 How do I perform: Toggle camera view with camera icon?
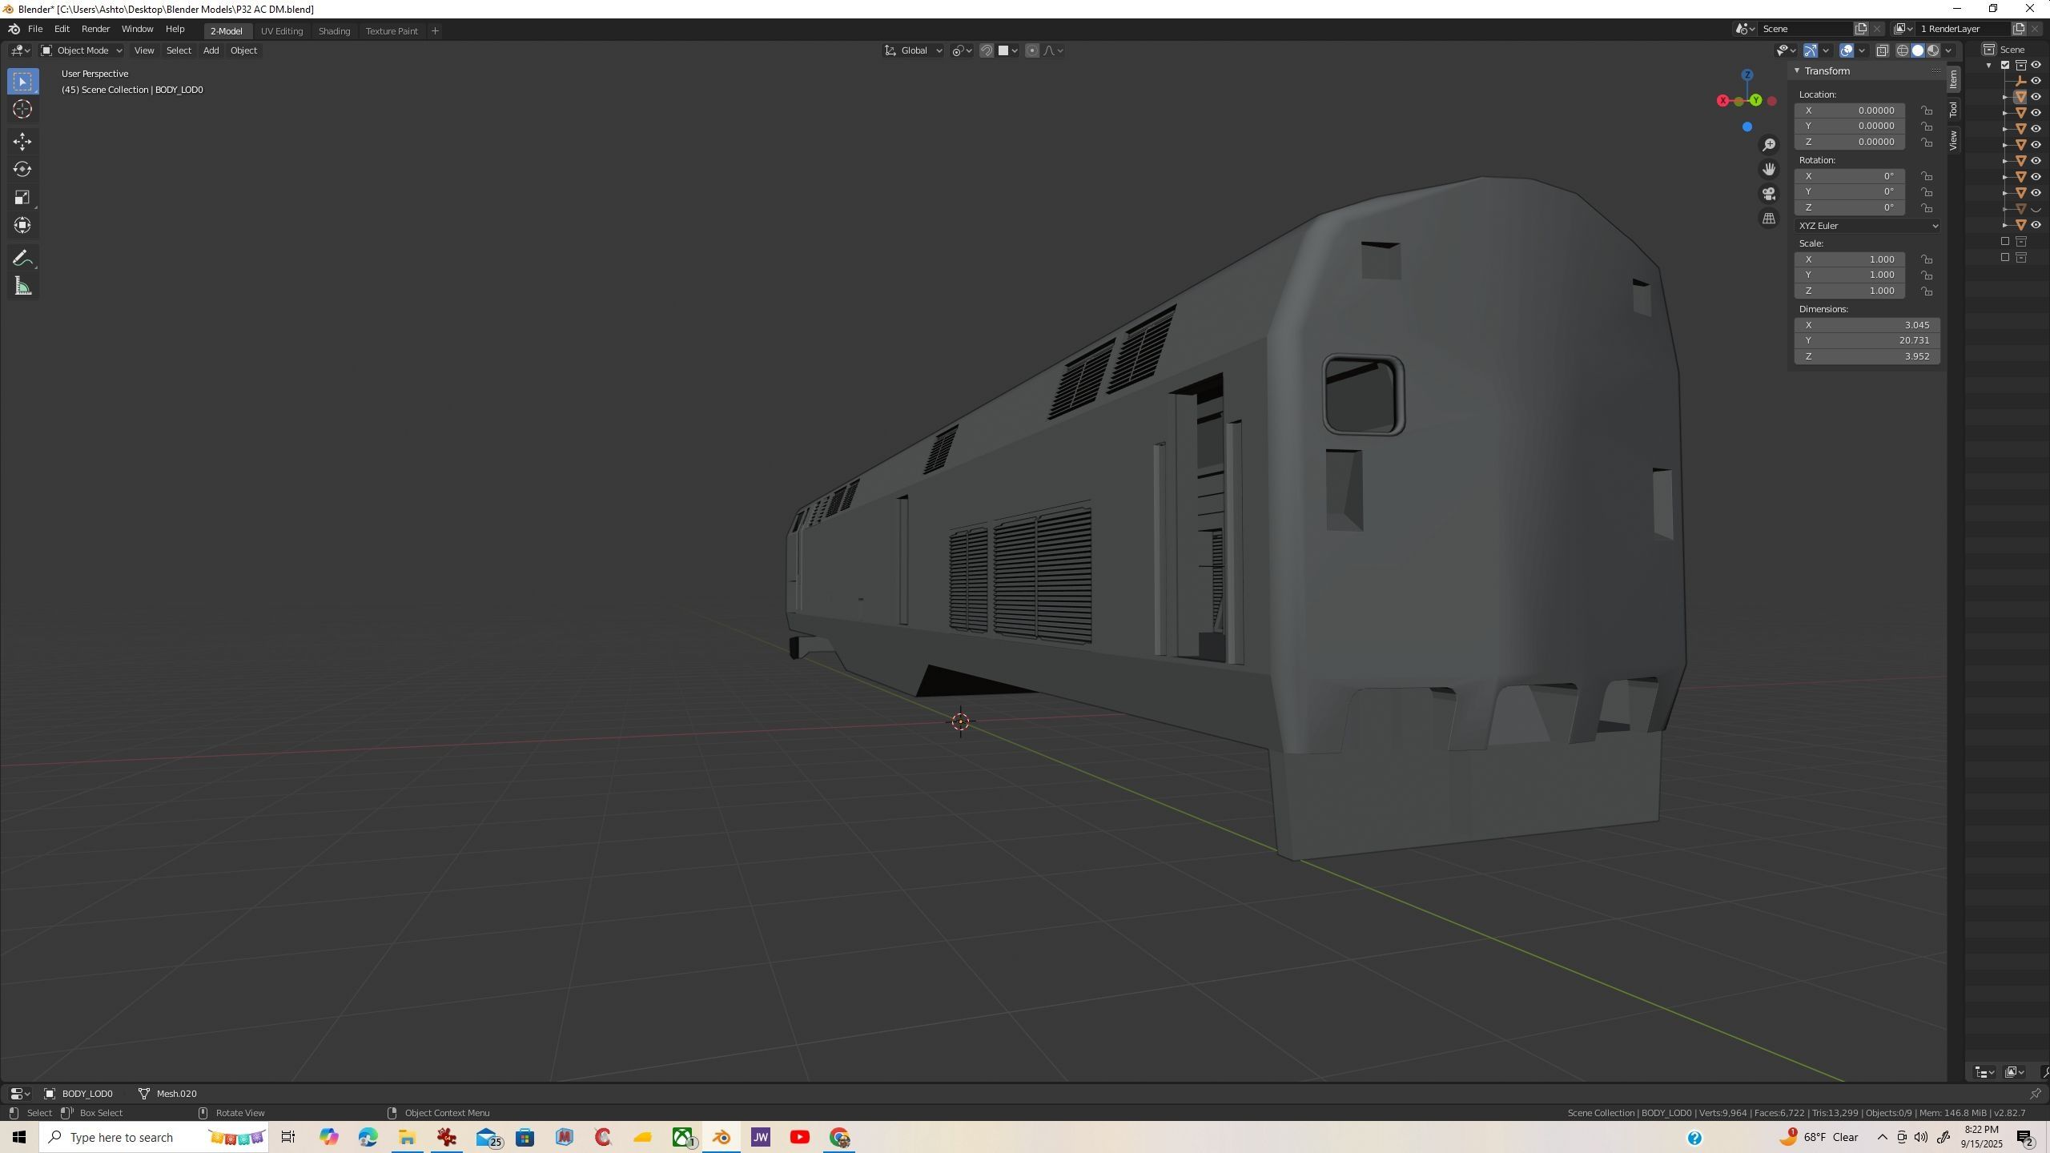1769,194
